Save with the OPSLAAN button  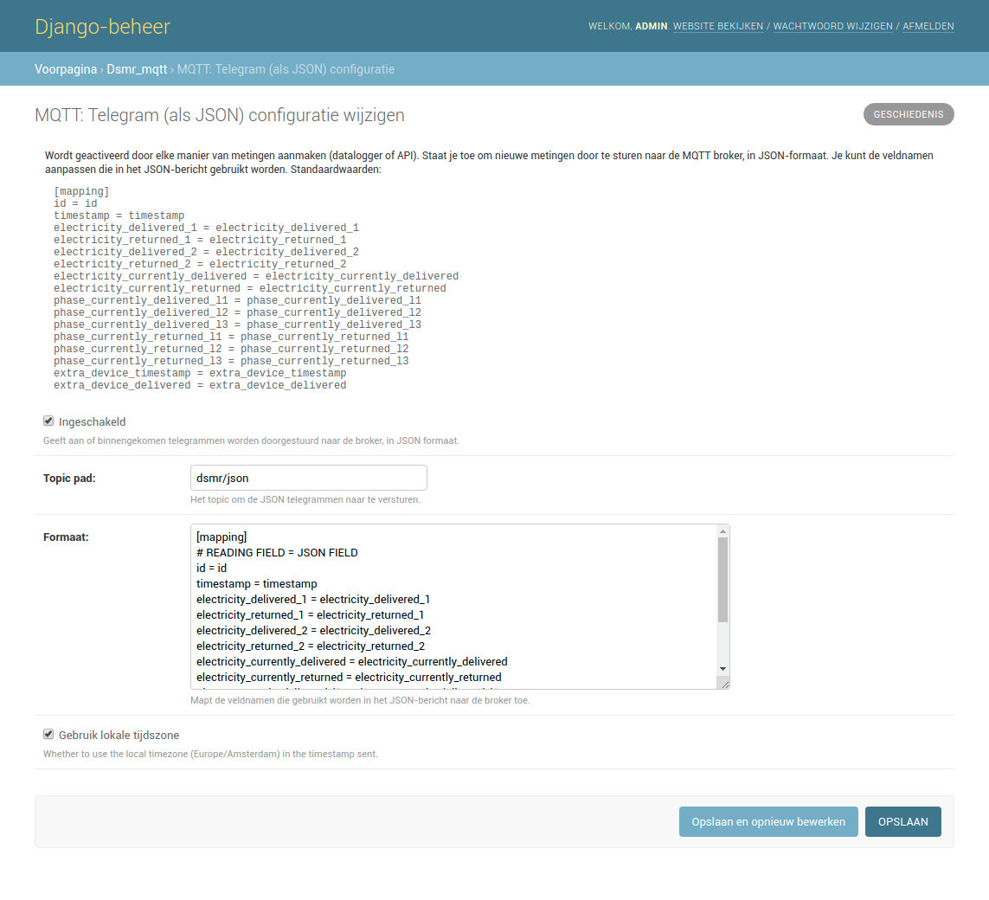click(x=902, y=821)
